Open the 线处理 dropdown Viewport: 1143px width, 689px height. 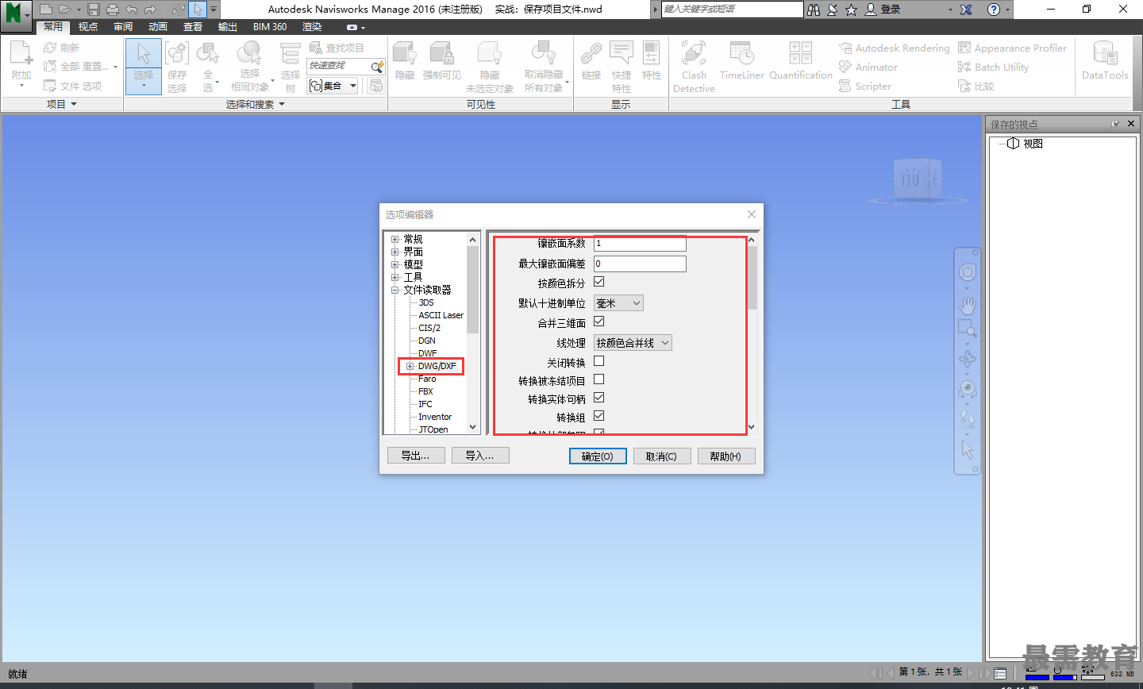tap(633, 343)
